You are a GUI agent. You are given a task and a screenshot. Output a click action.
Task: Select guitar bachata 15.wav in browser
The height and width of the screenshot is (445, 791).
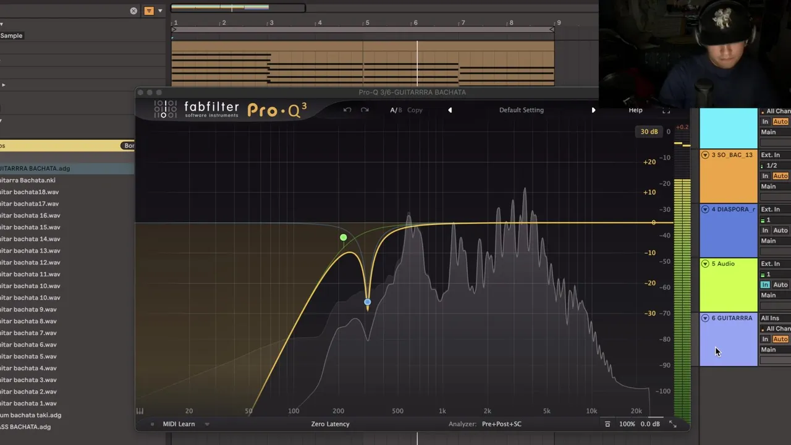(x=30, y=227)
